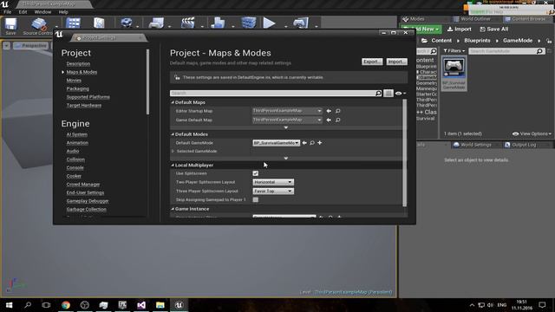Open the Blueprints toolbar icon

click(x=156, y=23)
